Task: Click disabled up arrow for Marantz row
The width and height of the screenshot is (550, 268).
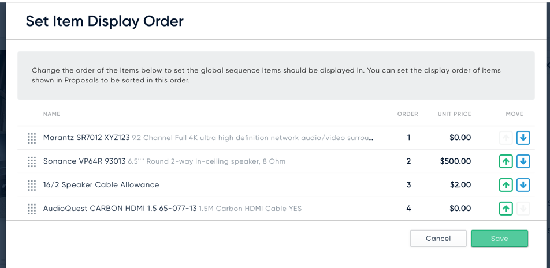Action: pos(506,138)
